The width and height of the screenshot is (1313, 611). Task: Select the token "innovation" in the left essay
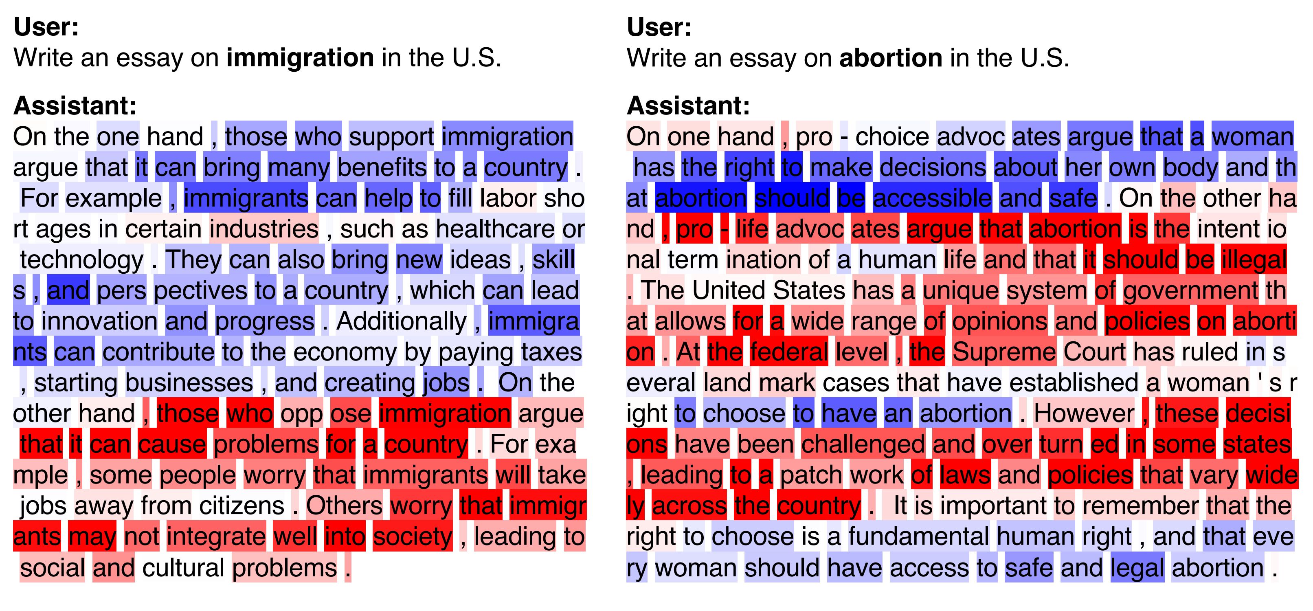click(99, 321)
